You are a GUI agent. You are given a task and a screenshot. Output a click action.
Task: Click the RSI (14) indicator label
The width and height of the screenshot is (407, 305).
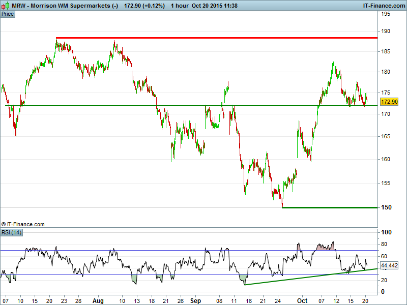click(11, 232)
